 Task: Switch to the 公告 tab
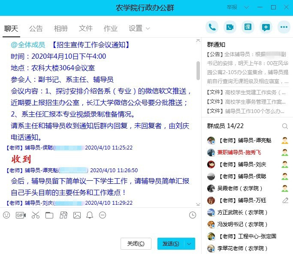(36, 29)
